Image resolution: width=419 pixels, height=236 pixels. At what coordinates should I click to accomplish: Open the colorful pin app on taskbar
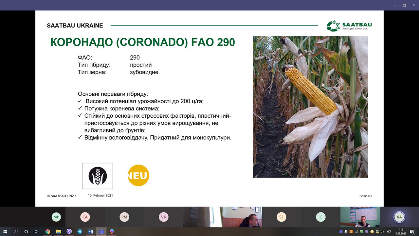pyautogui.click(x=112, y=231)
